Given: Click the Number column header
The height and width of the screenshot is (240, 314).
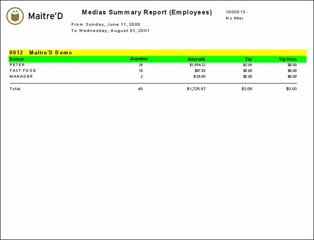Looking at the screenshot, I should tap(139, 59).
